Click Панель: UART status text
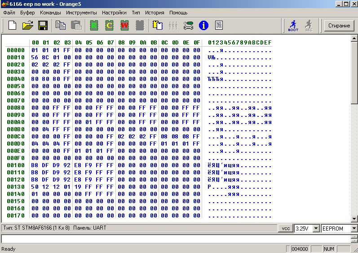The width and height of the screenshot is (358, 253). 90,228
